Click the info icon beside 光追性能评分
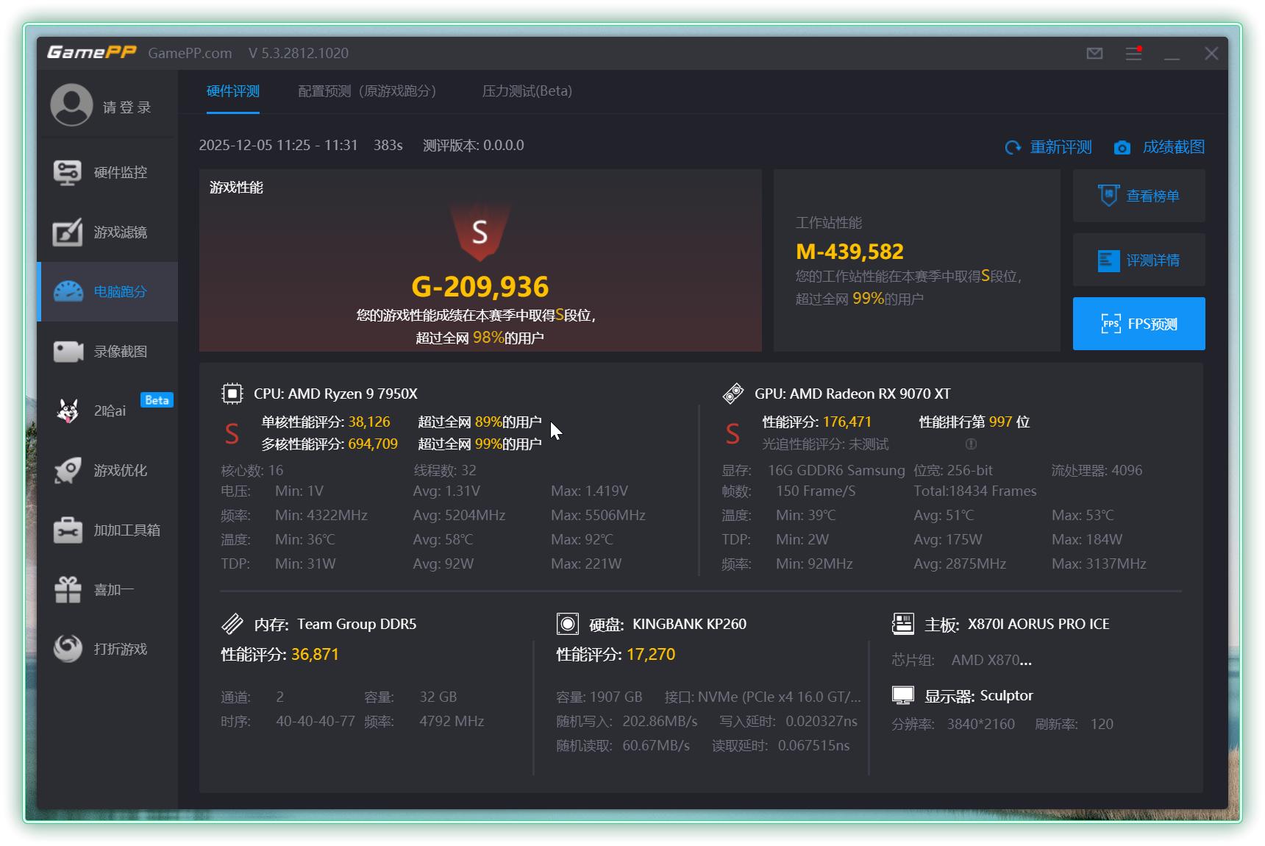The image size is (1265, 846). 971,444
